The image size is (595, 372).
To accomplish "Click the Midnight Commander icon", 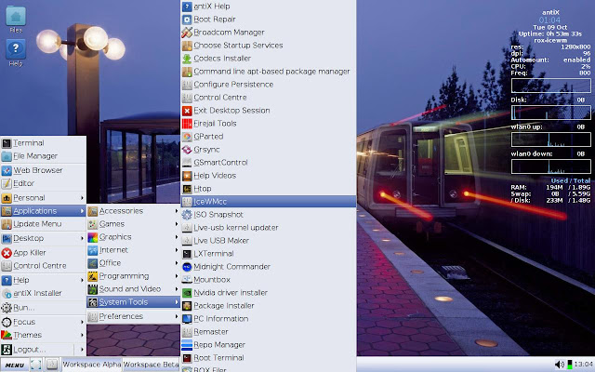I will pos(187,267).
